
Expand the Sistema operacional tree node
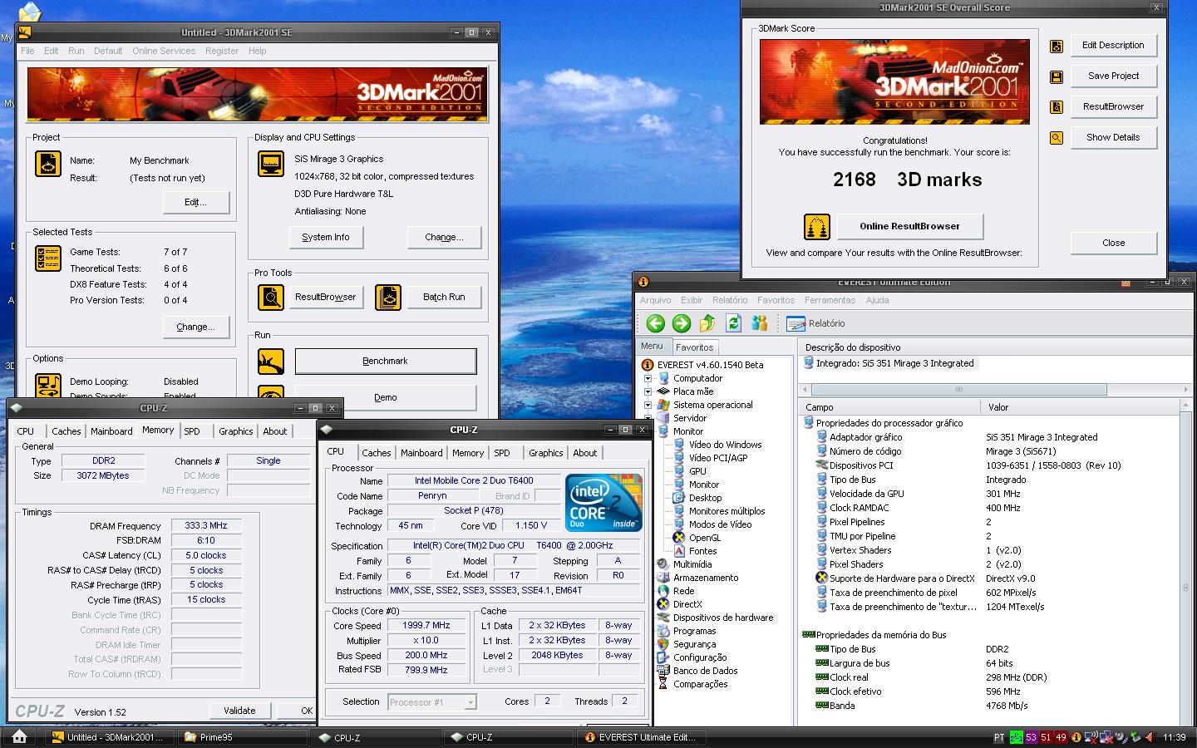pos(648,405)
